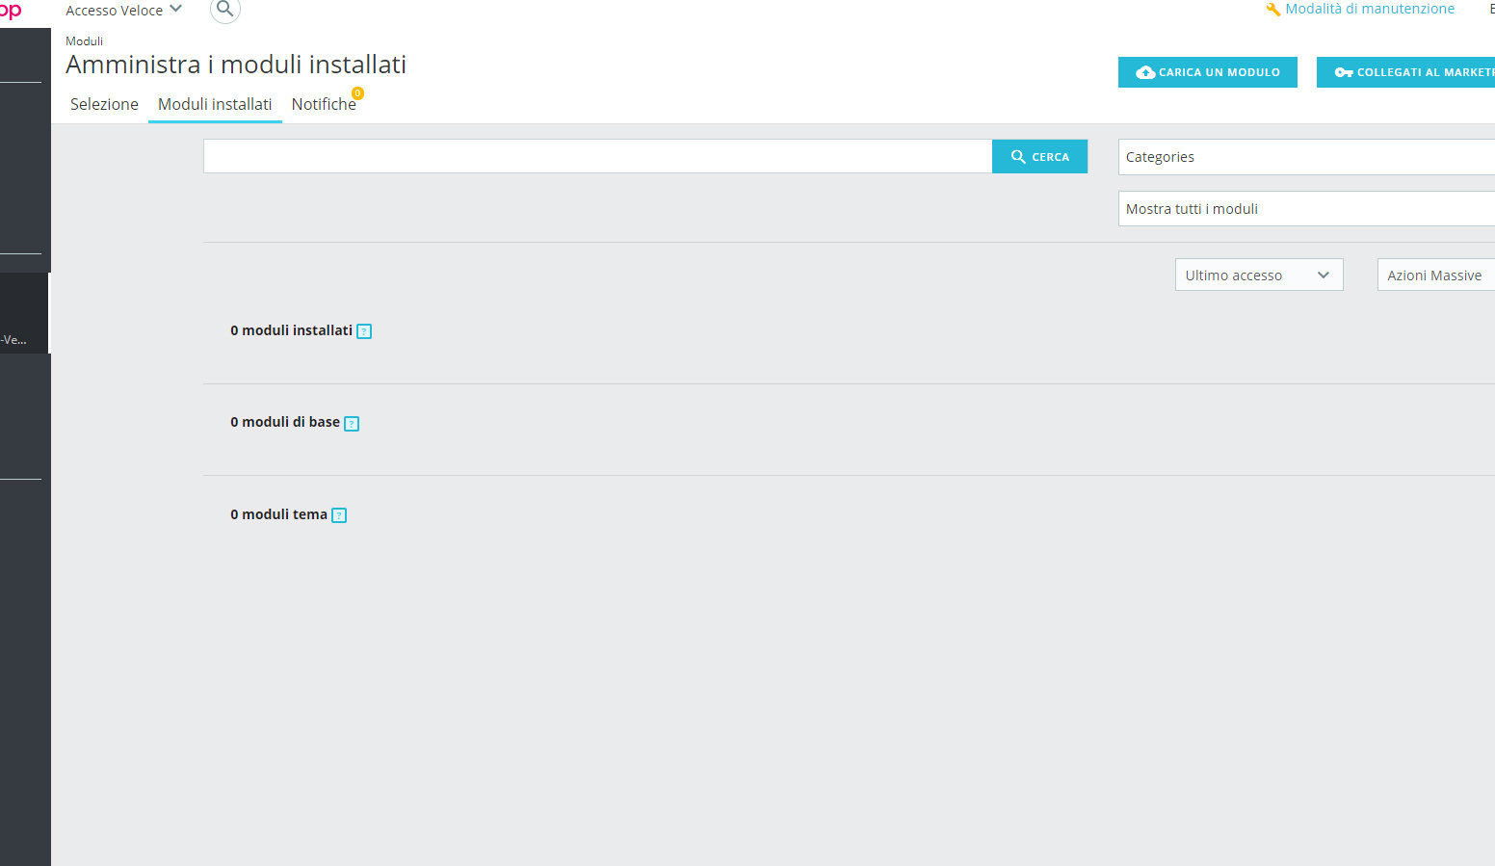Click the Moduli breadcrumb link
The image size is (1495, 866).
(84, 41)
